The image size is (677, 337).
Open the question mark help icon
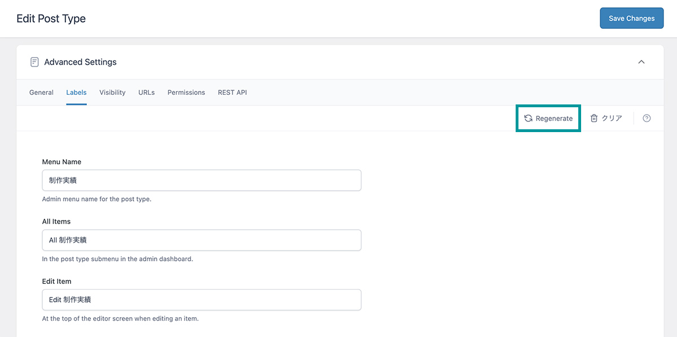647,119
